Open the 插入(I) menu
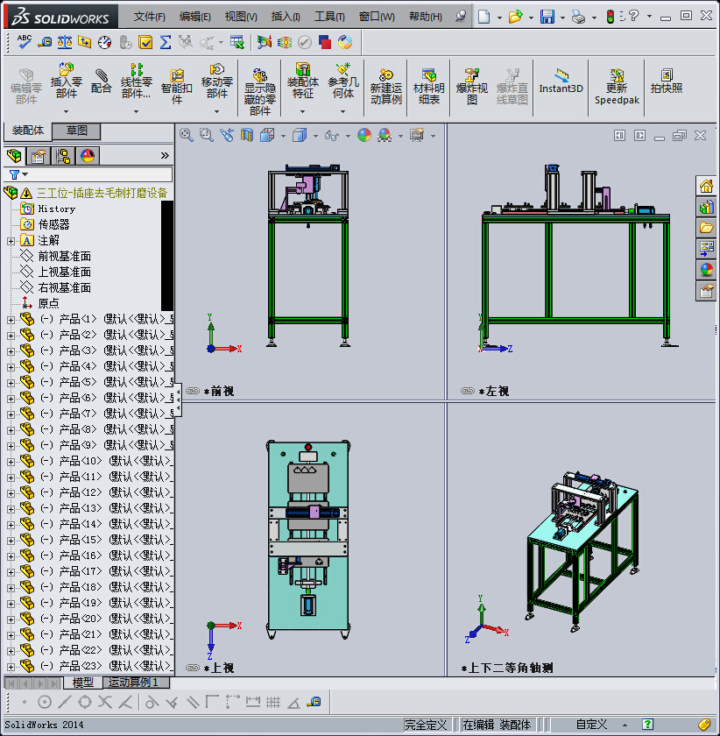 tap(286, 17)
